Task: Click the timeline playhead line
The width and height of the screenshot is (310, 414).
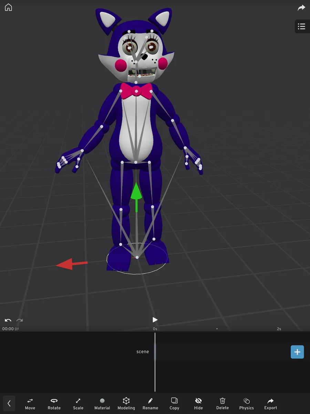Action: pyautogui.click(x=155, y=362)
